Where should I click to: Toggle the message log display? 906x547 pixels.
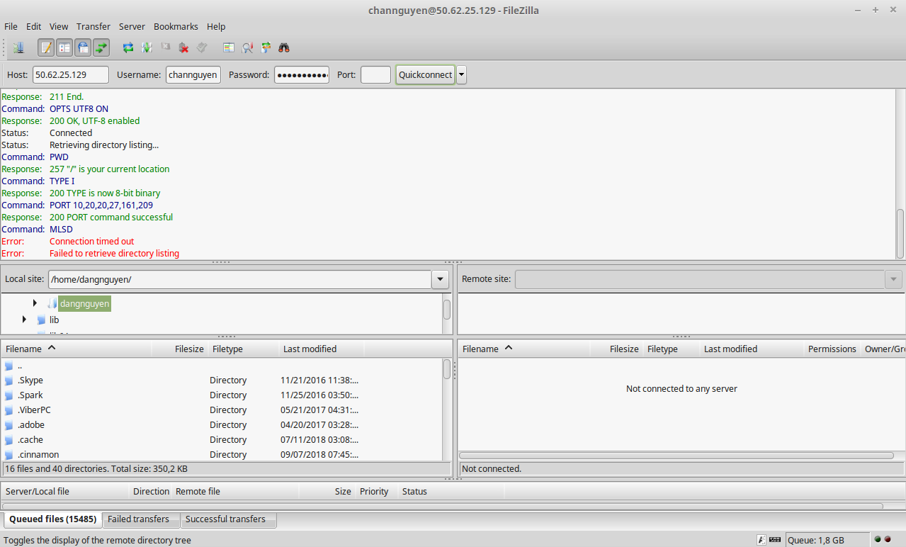click(x=46, y=48)
